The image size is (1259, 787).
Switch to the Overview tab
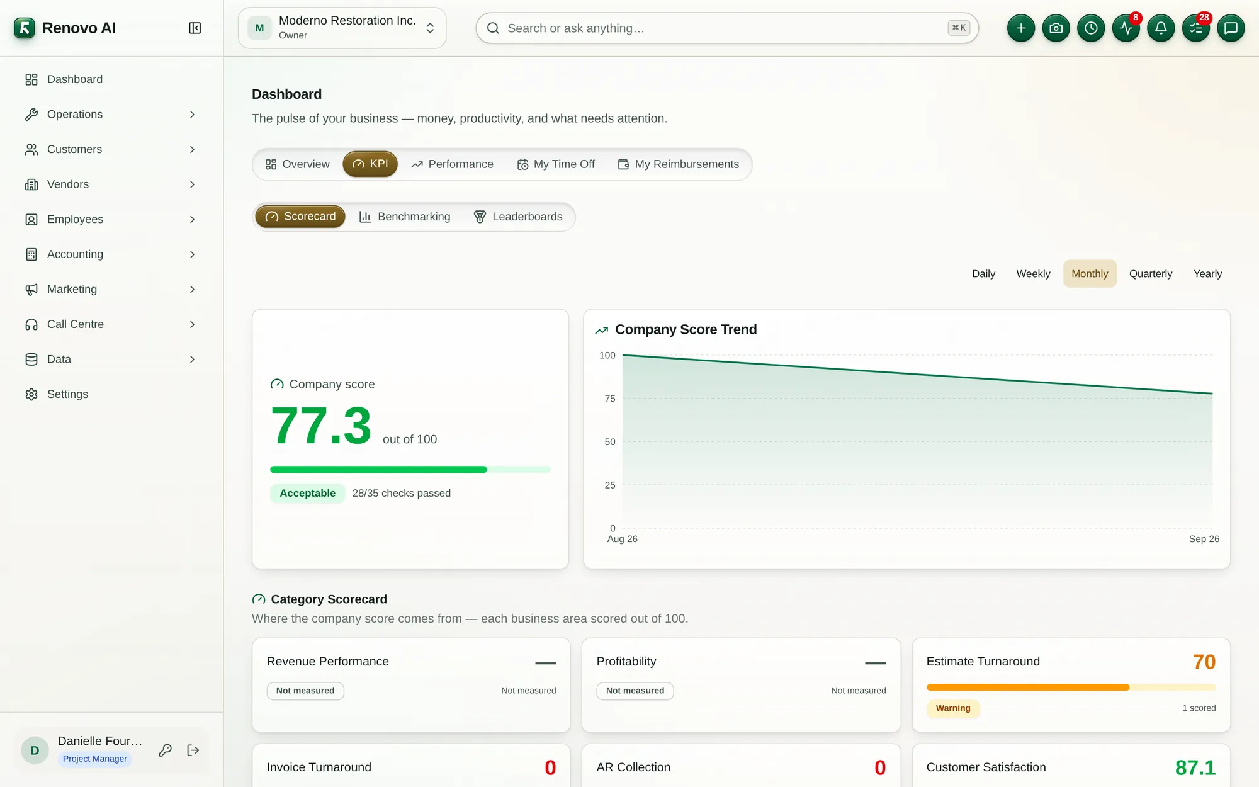(297, 164)
